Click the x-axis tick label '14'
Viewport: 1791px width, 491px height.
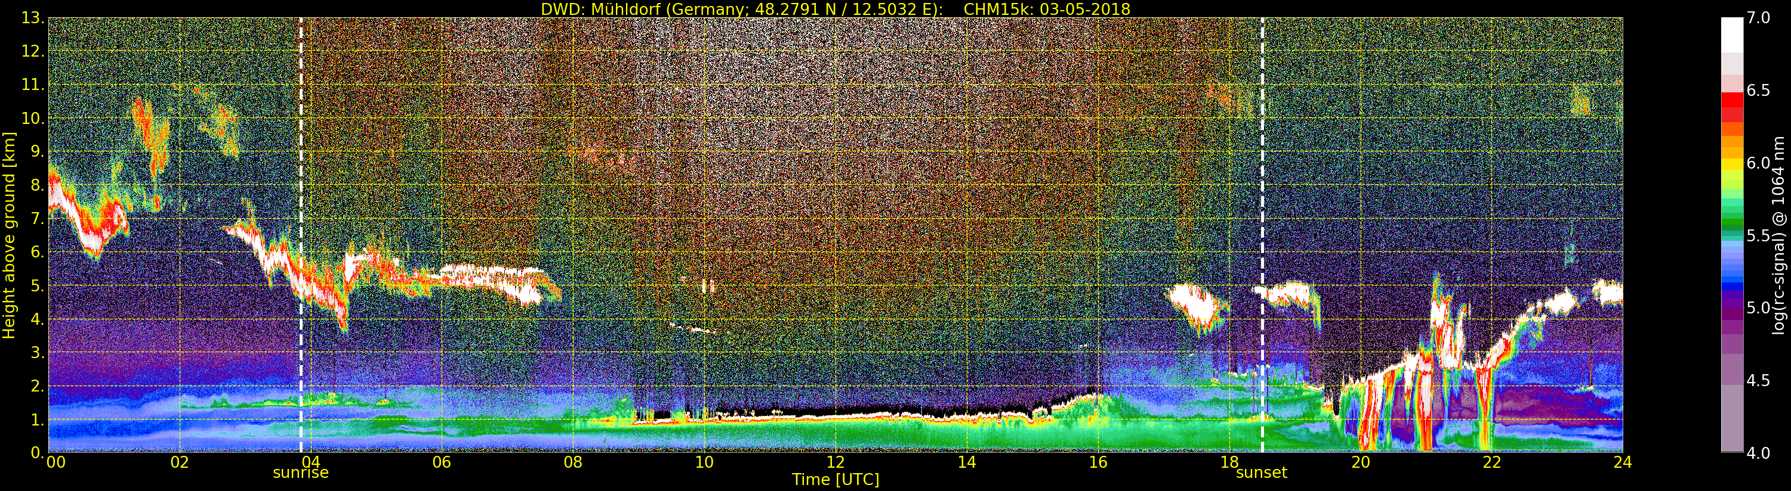coord(966,462)
